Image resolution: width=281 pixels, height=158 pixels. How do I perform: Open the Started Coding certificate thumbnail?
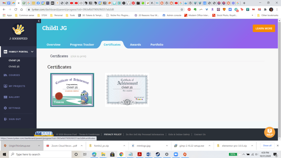click(72, 90)
